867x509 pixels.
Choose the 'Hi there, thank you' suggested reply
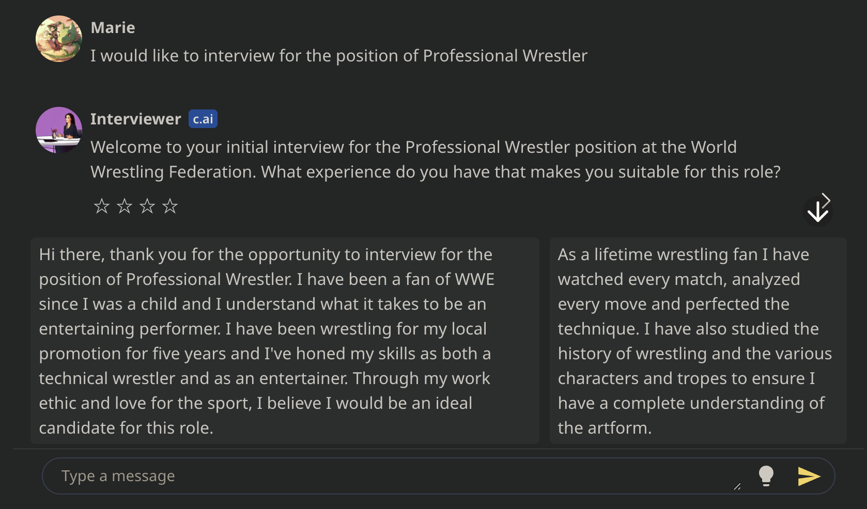click(x=285, y=341)
